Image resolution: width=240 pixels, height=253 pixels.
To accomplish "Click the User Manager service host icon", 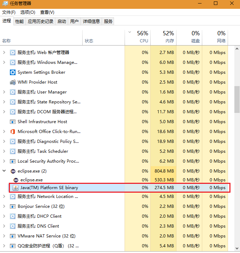I will [13, 92].
